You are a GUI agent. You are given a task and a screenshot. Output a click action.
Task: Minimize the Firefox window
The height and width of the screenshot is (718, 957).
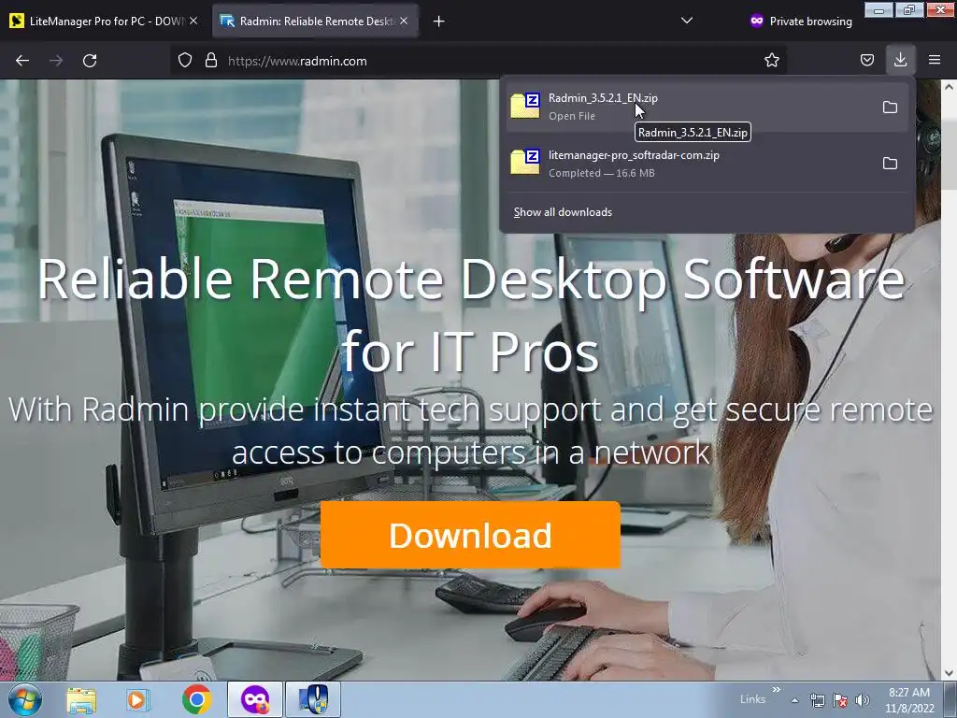click(x=878, y=9)
